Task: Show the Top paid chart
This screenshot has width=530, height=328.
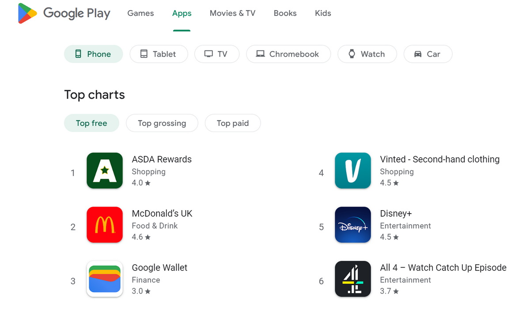Action: (233, 123)
